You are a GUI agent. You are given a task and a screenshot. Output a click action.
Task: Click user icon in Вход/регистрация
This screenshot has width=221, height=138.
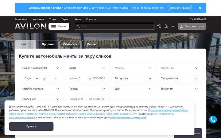click(x=181, y=26)
